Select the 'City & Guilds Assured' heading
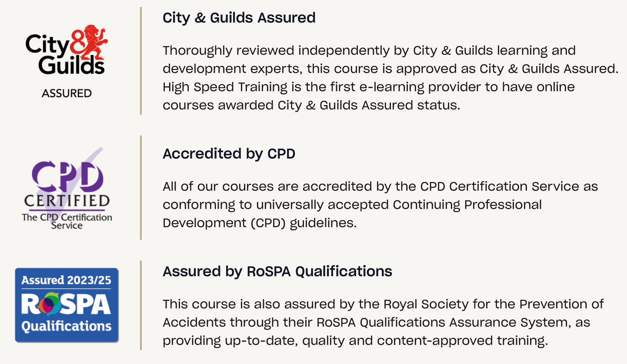The height and width of the screenshot is (364, 627). pyautogui.click(x=239, y=18)
